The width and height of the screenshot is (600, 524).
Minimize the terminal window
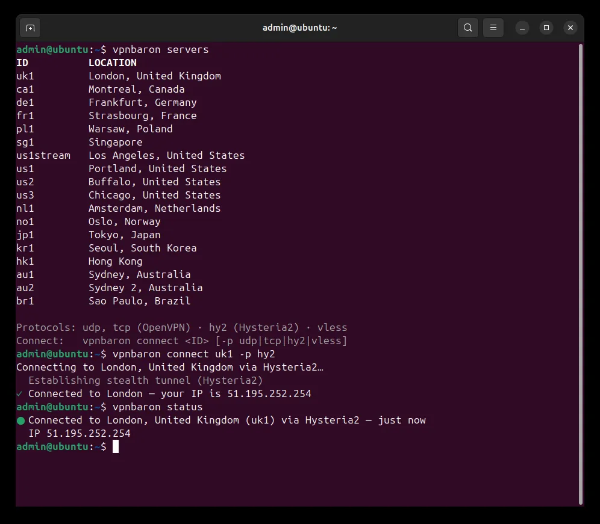522,28
